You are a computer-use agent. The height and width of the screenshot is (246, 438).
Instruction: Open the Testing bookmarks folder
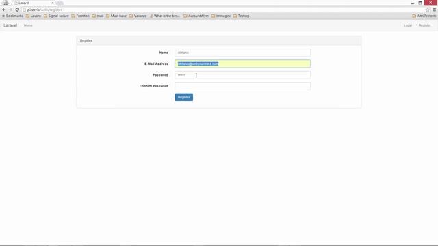click(241, 16)
